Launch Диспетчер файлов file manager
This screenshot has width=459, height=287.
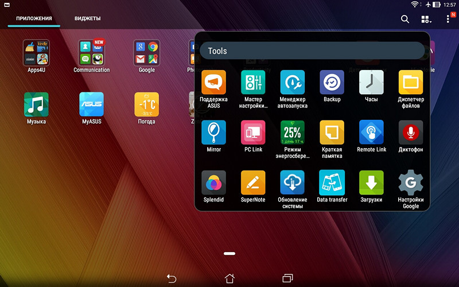coord(411,82)
